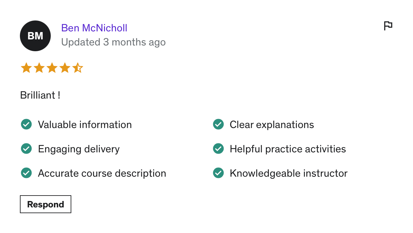The width and height of the screenshot is (413, 233).
Task: Click the report flag icon
Action: tap(388, 26)
